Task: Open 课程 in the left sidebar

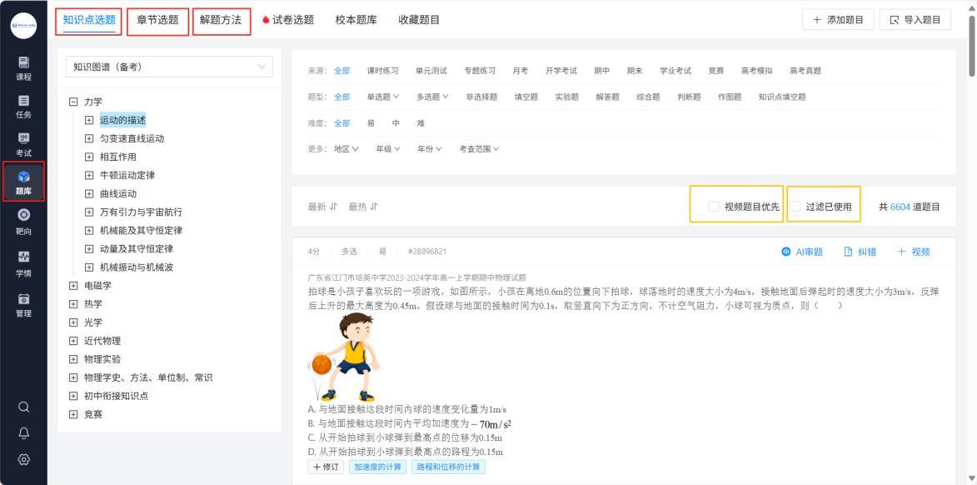Action: coord(23,68)
